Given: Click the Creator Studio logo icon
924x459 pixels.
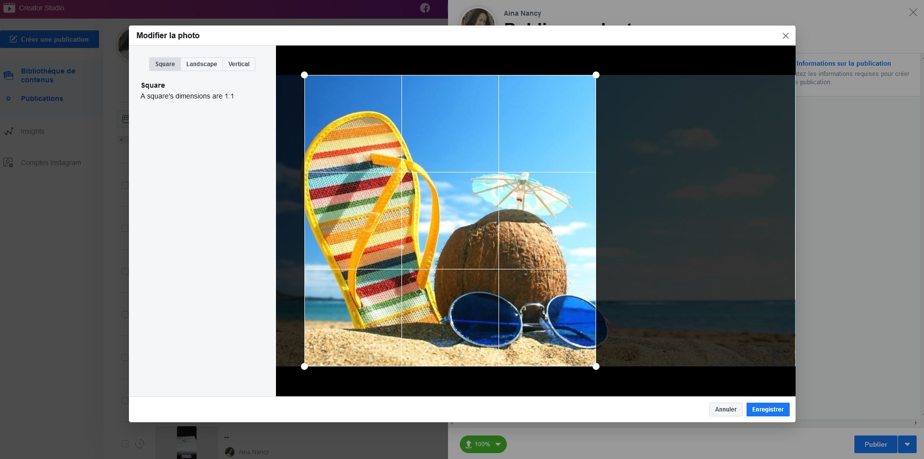Looking at the screenshot, I should [9, 8].
